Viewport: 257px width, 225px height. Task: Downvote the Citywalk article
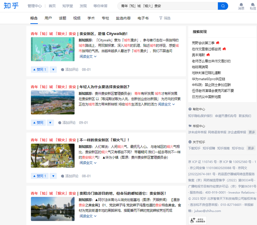pyautogui.click(x=53, y=70)
